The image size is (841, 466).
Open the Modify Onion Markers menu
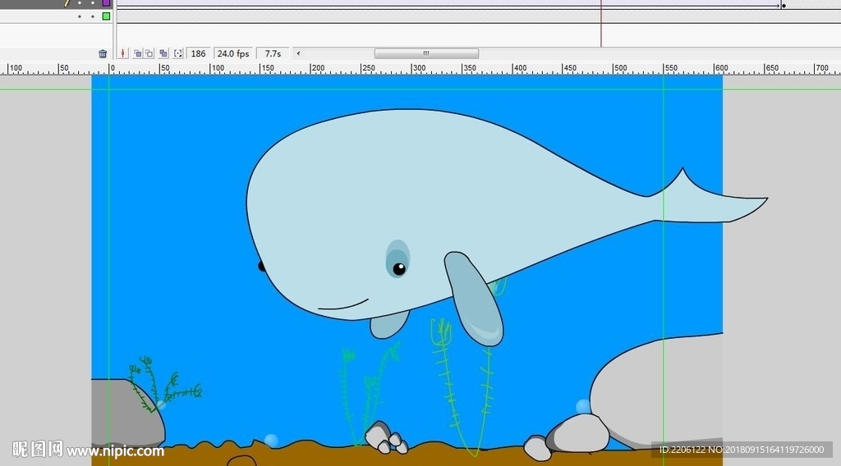point(177,53)
